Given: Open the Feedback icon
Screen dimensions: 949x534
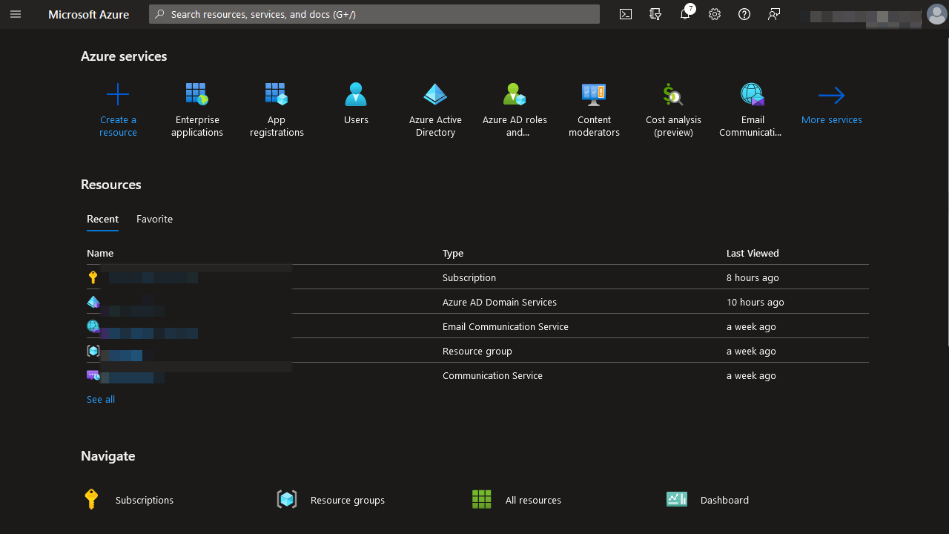Looking at the screenshot, I should coord(774,14).
